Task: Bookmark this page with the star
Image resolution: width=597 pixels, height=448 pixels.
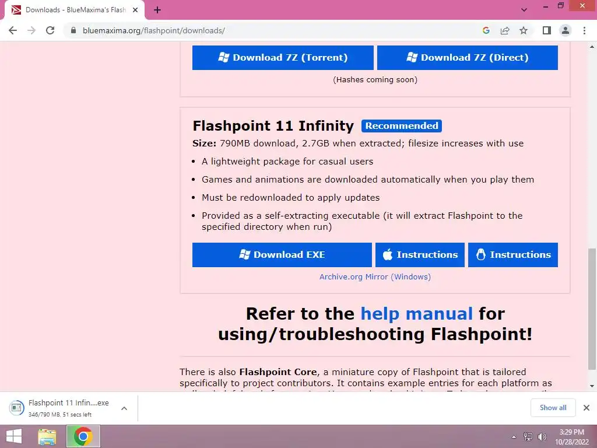Action: click(524, 30)
